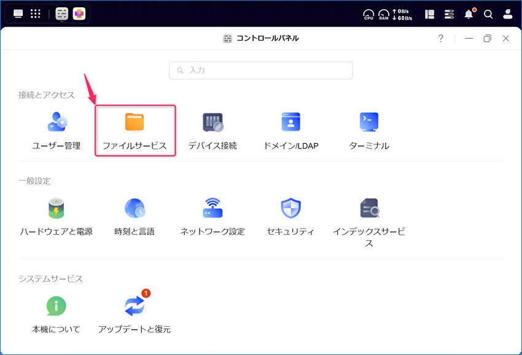Open アップデートと復元 with notification badge
Viewport: 522px width, 355px height.
(x=134, y=313)
